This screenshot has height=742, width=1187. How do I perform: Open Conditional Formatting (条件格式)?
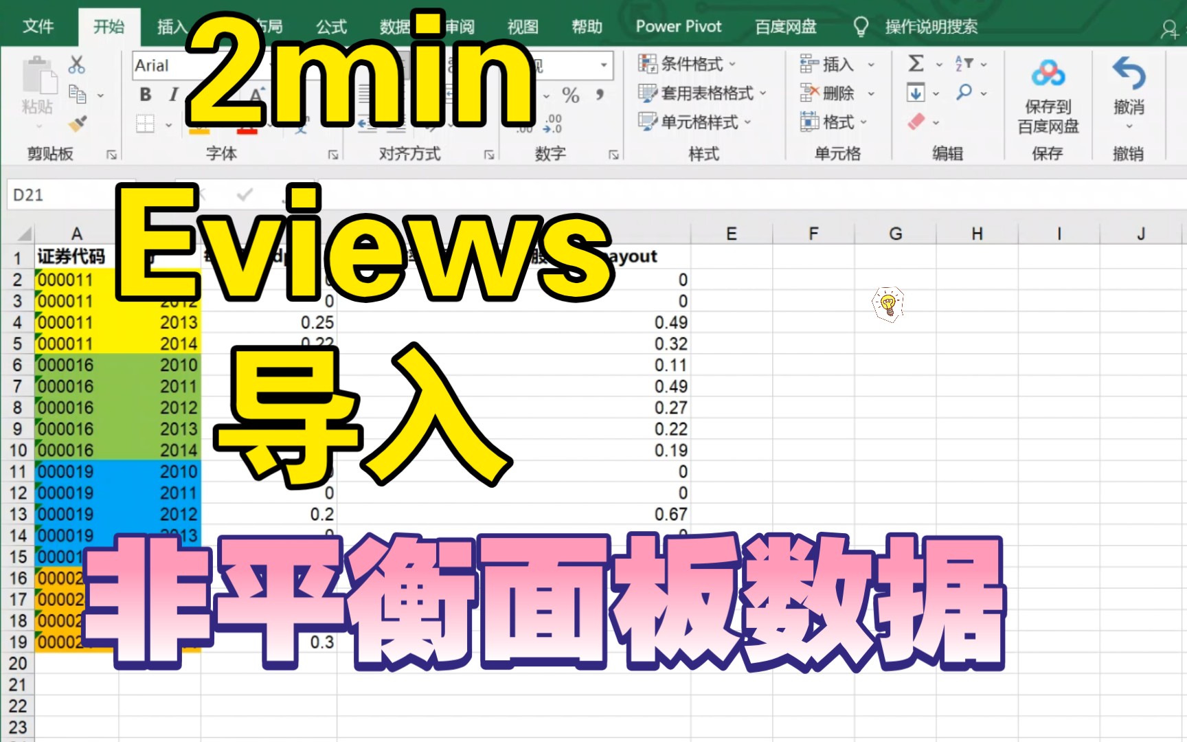pos(688,64)
